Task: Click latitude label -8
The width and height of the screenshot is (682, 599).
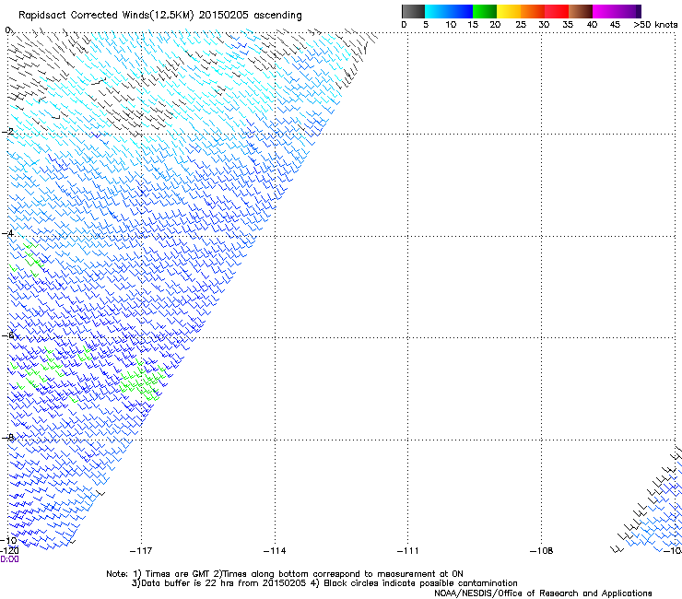Action: [7, 437]
